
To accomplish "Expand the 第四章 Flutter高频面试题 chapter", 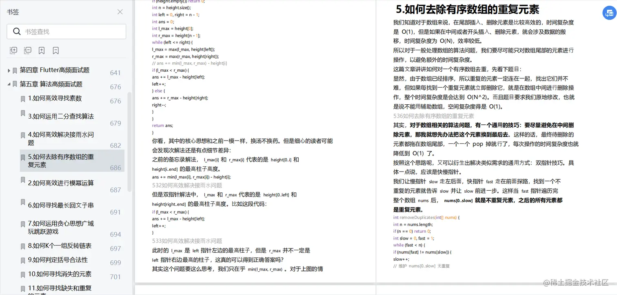I will [9, 70].
